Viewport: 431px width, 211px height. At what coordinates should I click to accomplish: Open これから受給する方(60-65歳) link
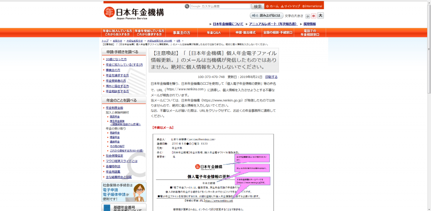126,151
